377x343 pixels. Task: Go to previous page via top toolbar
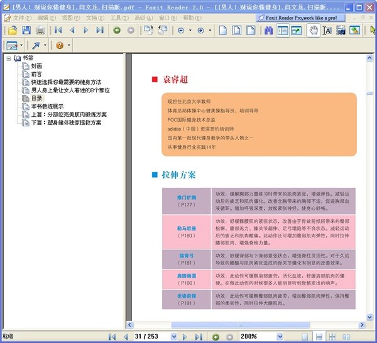[72, 30]
